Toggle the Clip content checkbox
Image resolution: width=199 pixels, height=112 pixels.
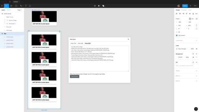(177, 35)
